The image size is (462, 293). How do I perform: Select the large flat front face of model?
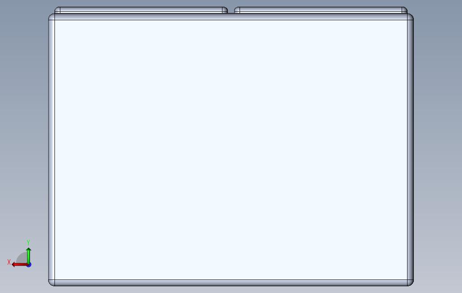231,150
